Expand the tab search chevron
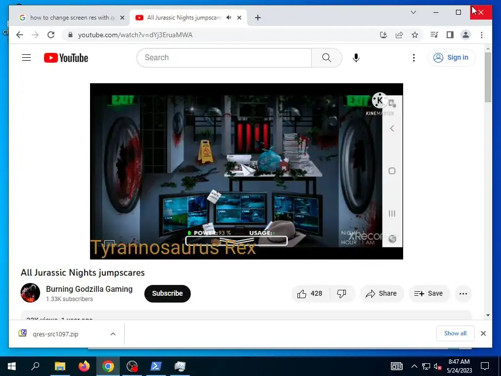This screenshot has height=376, width=501. pyautogui.click(x=413, y=12)
